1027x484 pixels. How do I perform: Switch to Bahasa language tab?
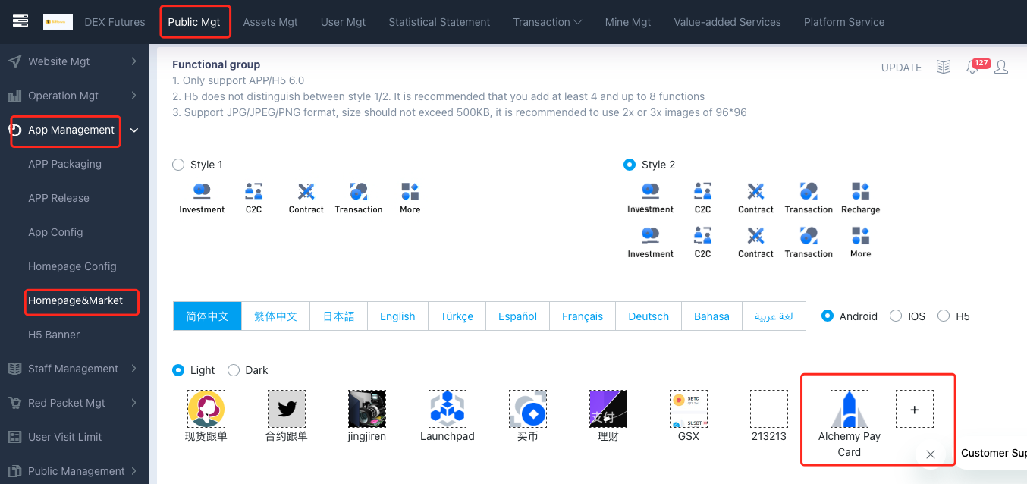tap(711, 316)
